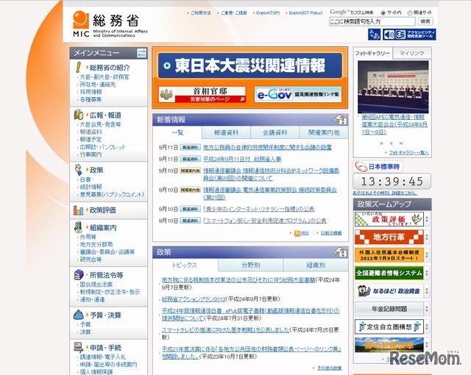Click the 政策 section header icon
The width and height of the screenshot is (471, 375).
(341, 252)
